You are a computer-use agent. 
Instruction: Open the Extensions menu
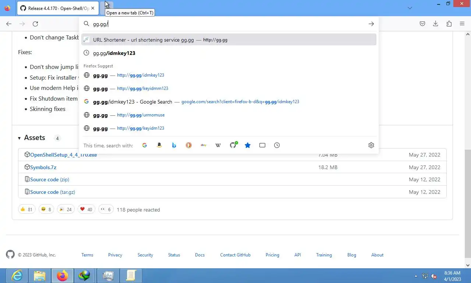tap(449, 24)
